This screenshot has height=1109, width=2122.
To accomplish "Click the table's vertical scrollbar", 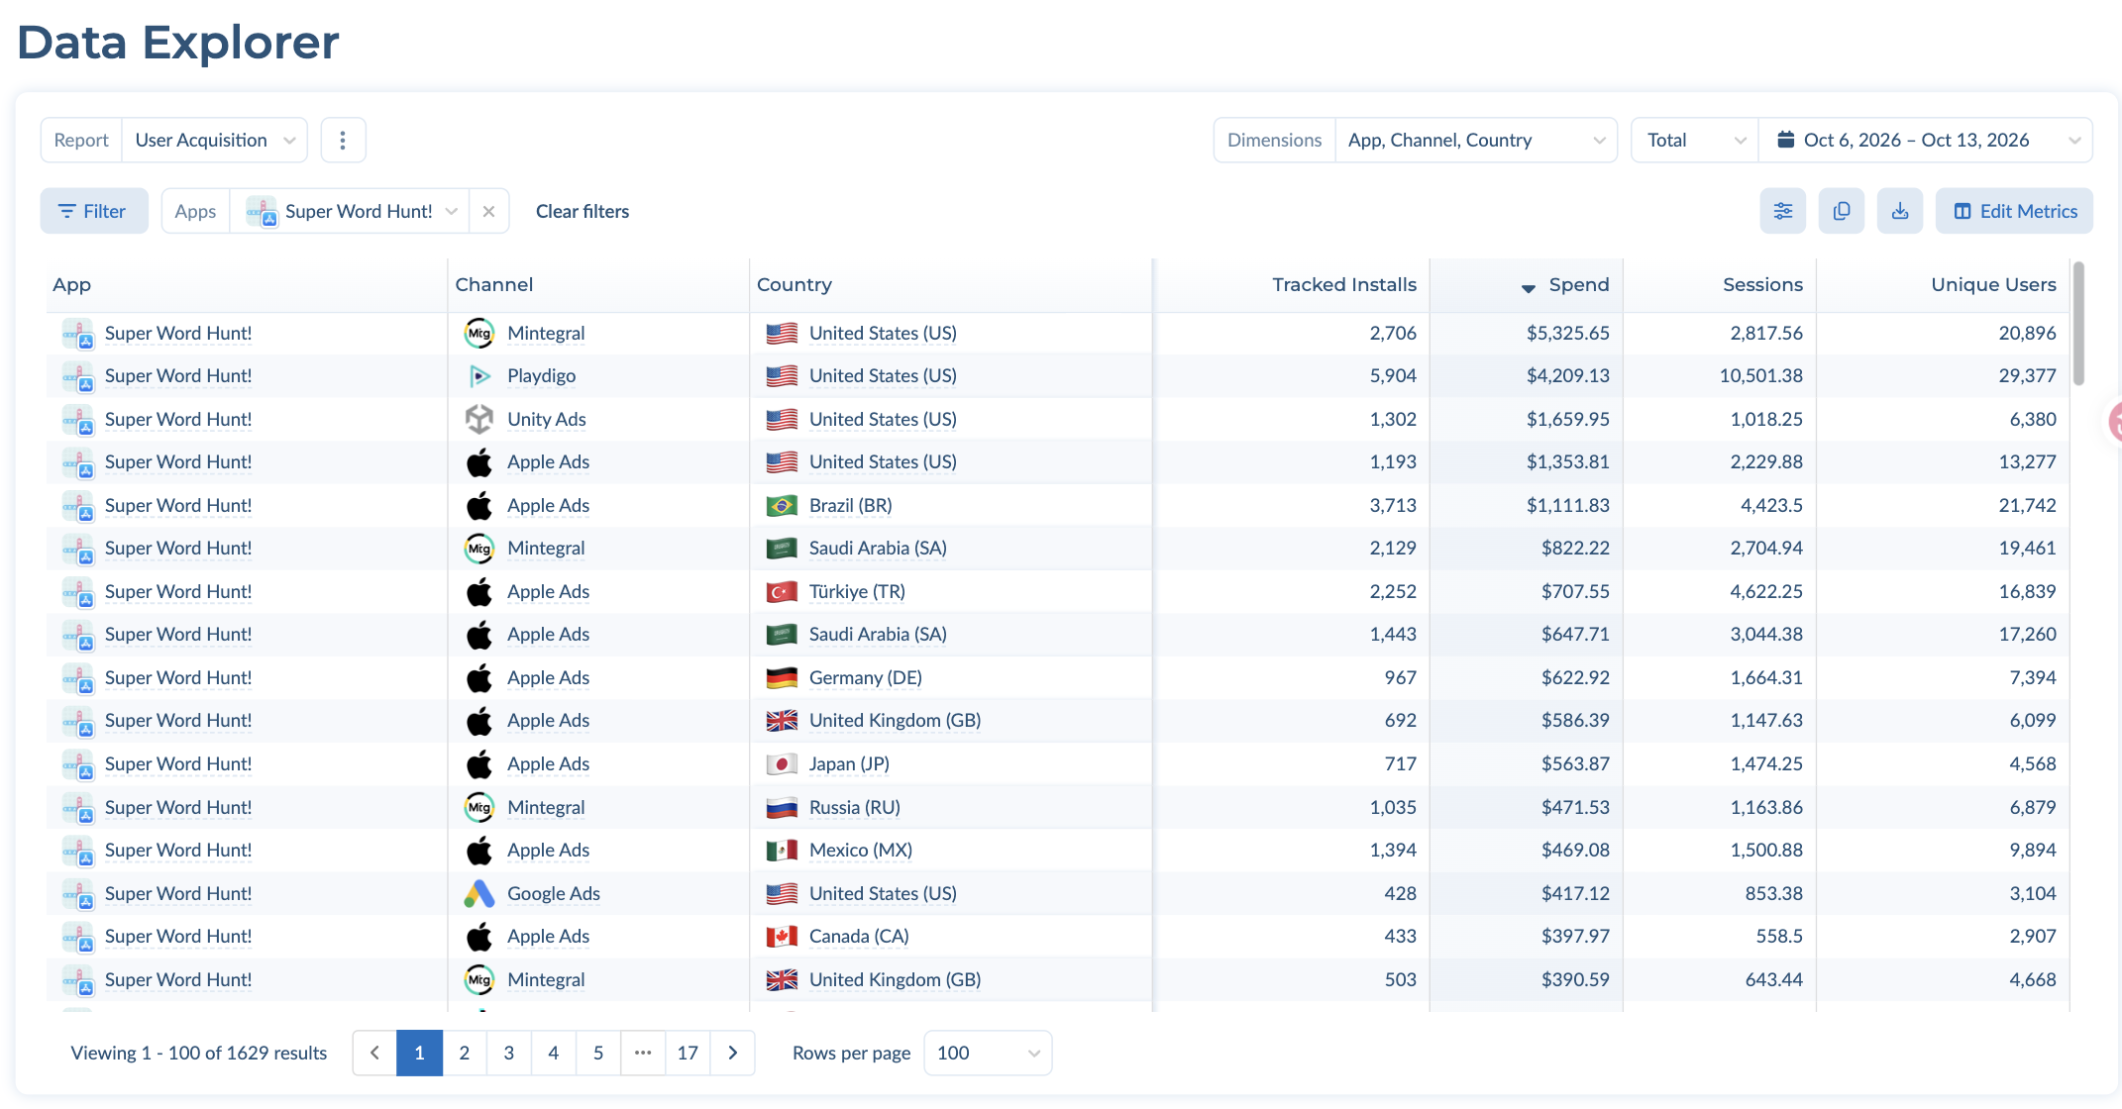I will tap(2078, 323).
